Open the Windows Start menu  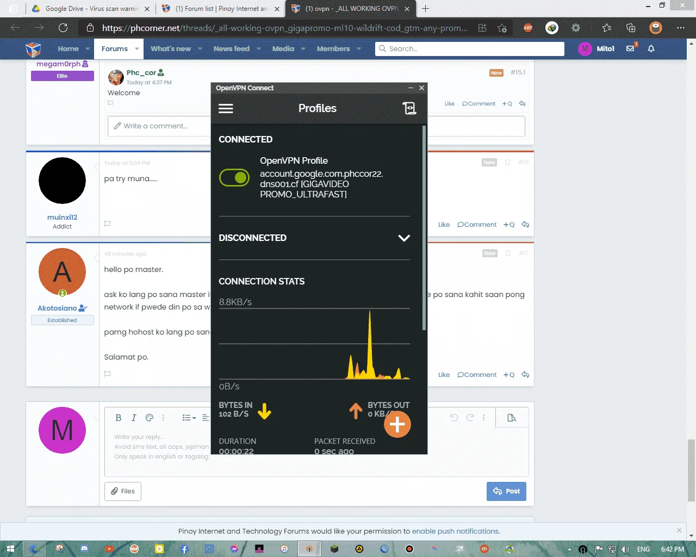click(x=10, y=549)
